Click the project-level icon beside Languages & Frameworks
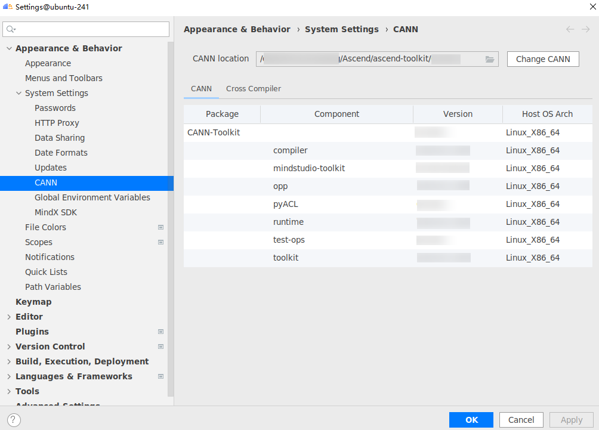This screenshot has height=430, width=599. point(161,376)
